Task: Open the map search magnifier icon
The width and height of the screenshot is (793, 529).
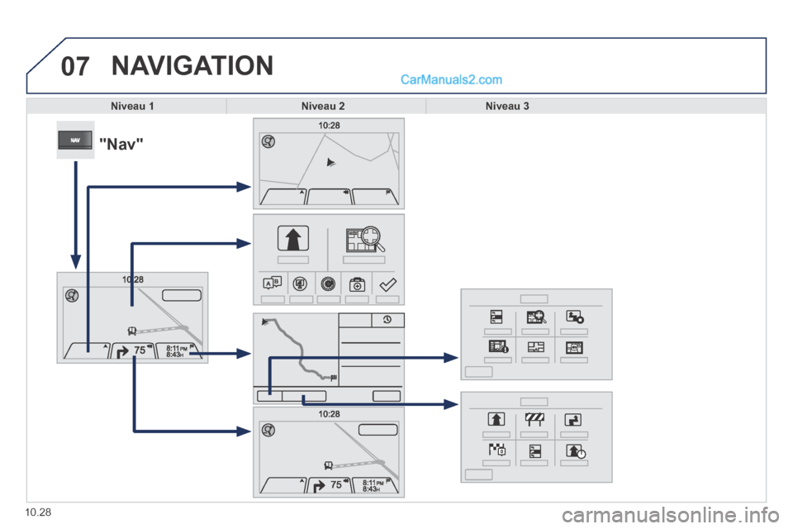Action: coord(365,240)
